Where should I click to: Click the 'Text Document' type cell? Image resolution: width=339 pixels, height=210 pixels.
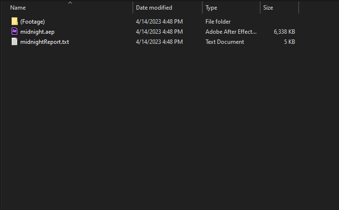225,42
